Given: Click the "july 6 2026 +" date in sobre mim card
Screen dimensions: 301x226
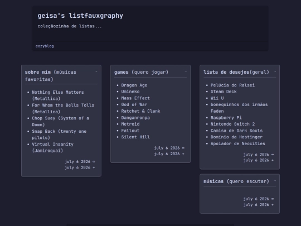Looking at the screenshot, I should tap(80, 167).
